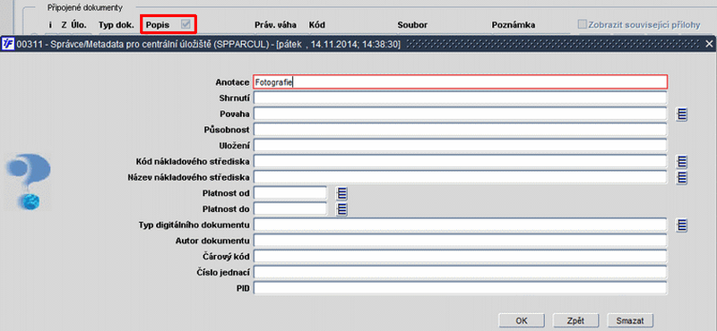Screen dimensions: 717x331
Task: Open calendar list for Platnost do
Action: pyautogui.click(x=342, y=209)
